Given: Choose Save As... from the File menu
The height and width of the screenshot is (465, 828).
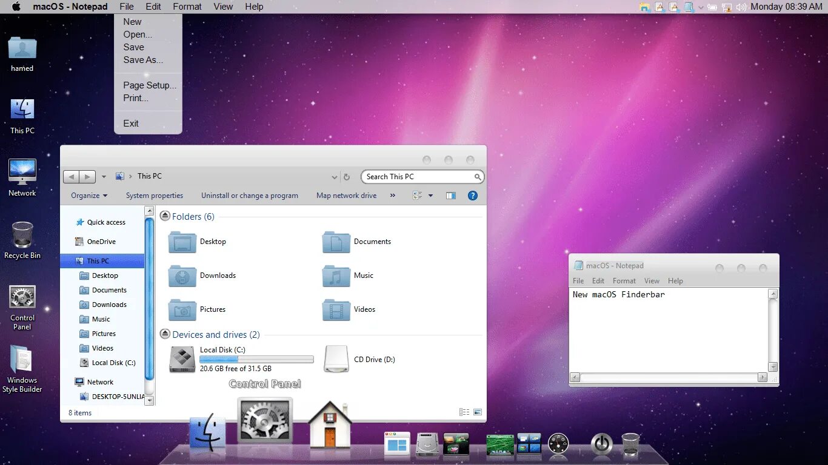Looking at the screenshot, I should (x=143, y=60).
